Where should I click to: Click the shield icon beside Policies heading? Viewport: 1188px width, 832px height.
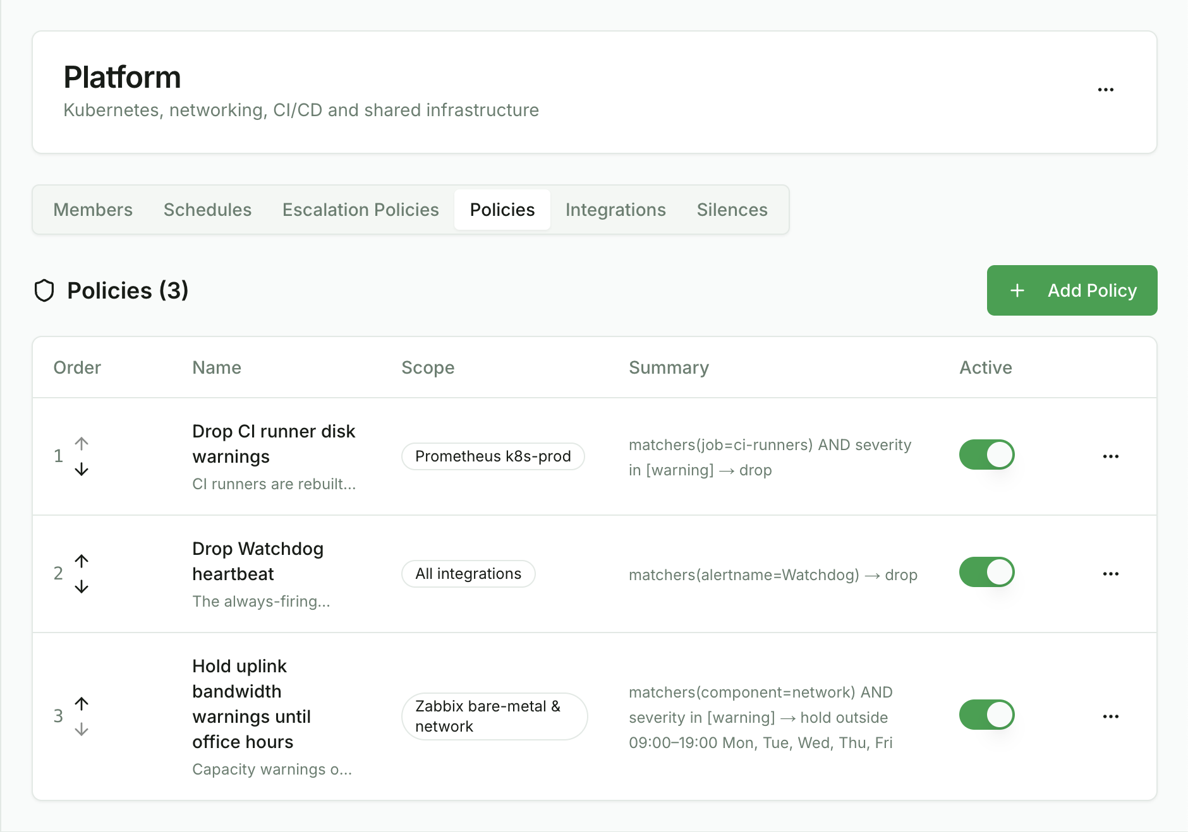click(x=44, y=291)
